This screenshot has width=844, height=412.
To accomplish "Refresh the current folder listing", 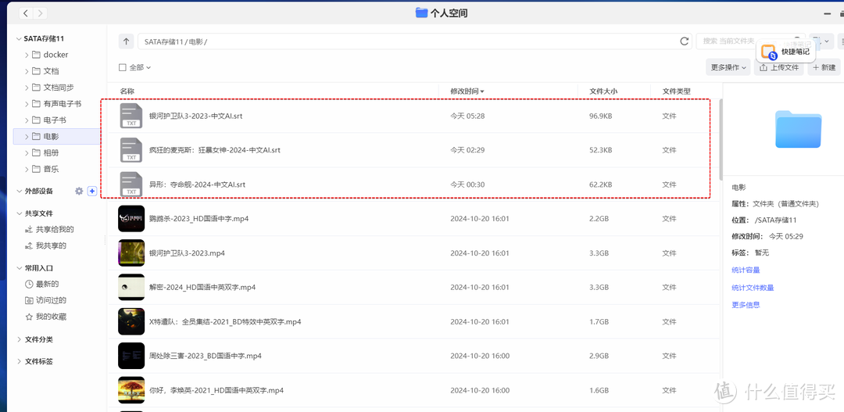I will pos(685,41).
